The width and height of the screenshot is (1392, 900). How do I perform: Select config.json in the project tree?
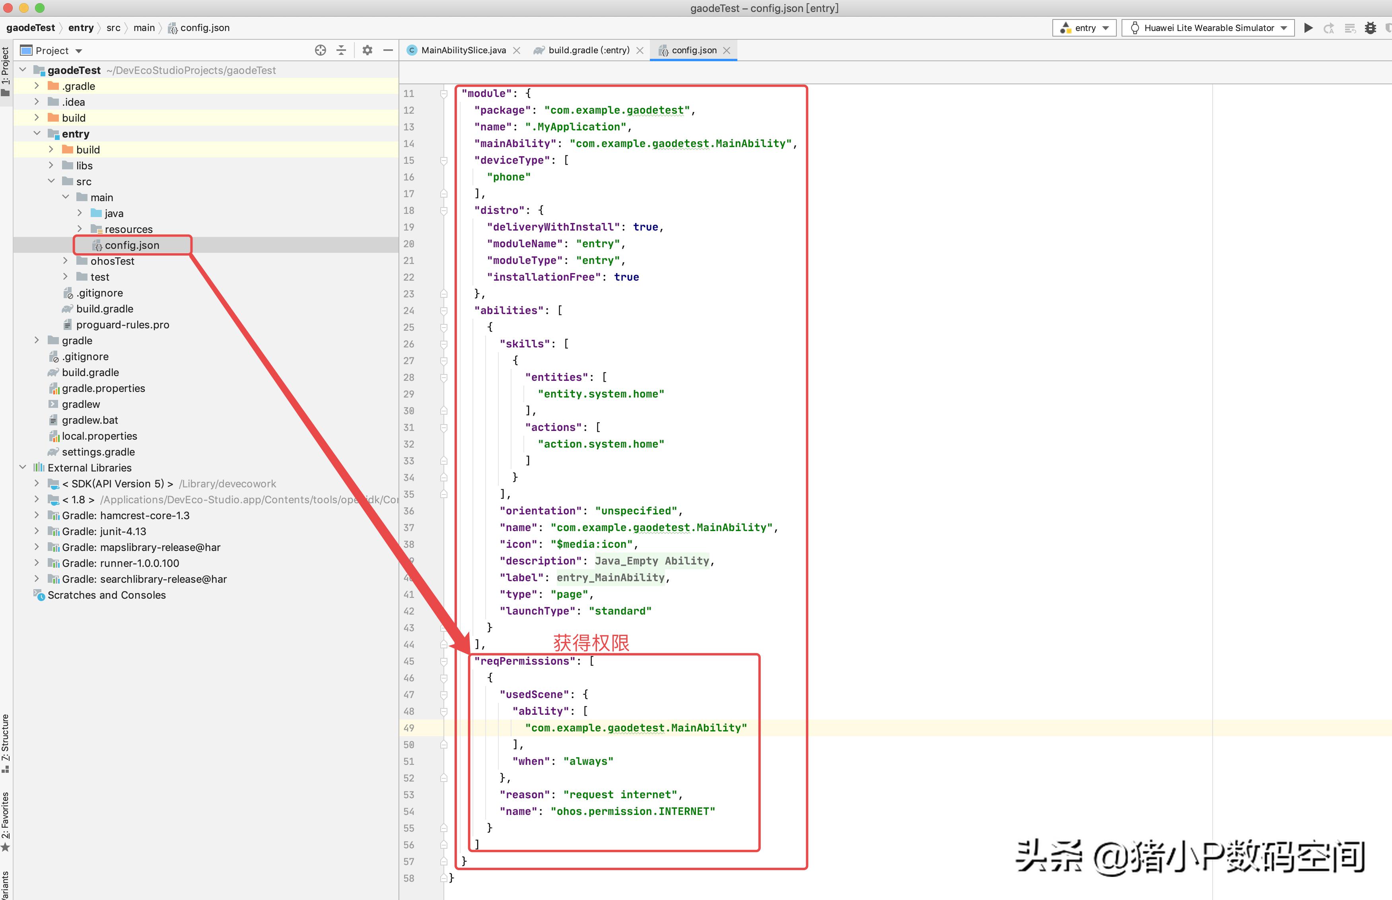(x=132, y=245)
